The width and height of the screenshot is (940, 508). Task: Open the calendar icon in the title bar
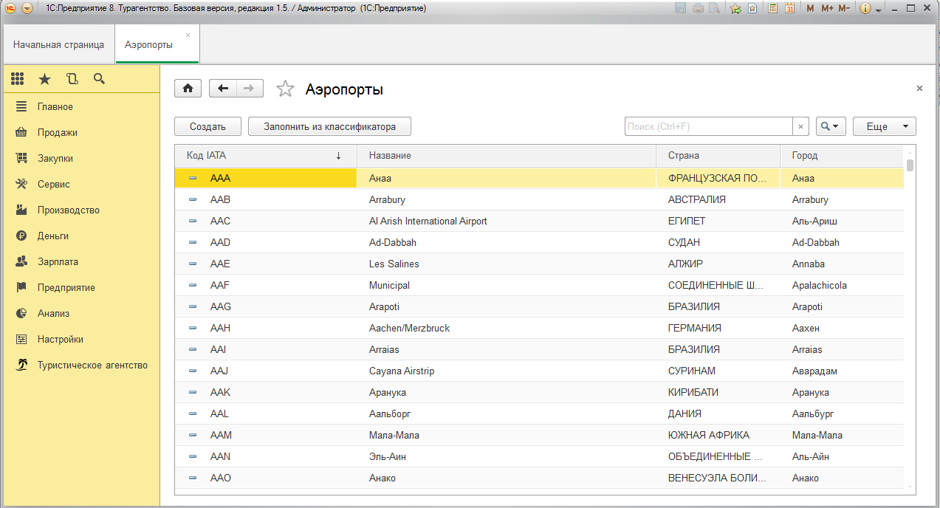click(x=789, y=8)
